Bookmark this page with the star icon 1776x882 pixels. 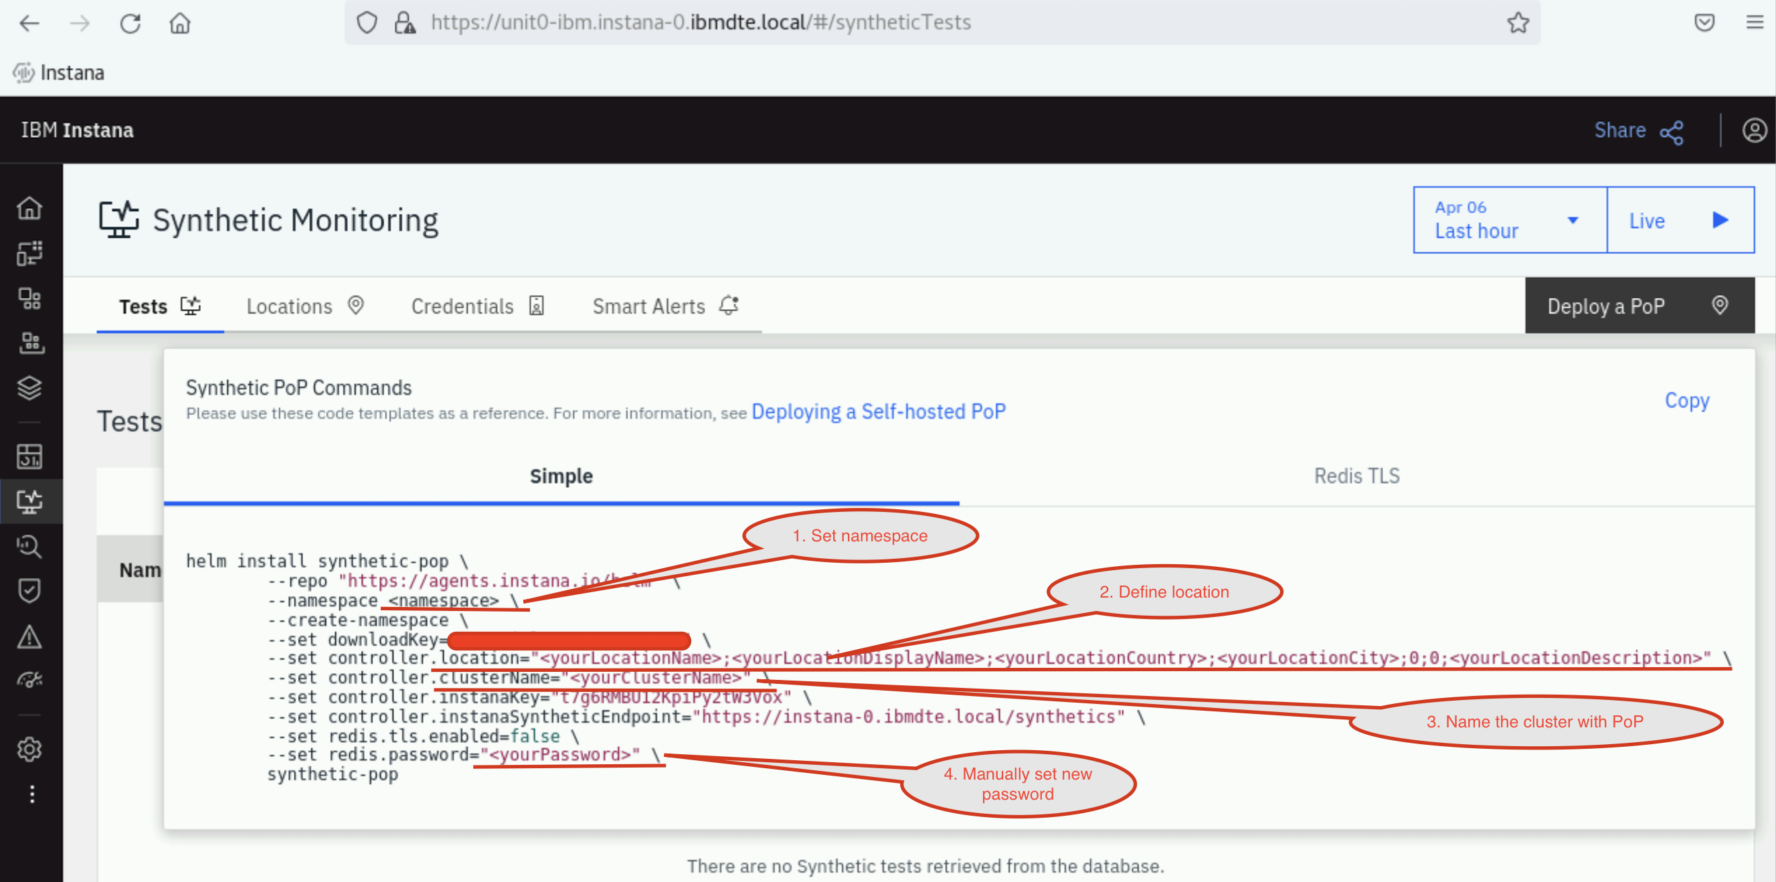(1518, 23)
